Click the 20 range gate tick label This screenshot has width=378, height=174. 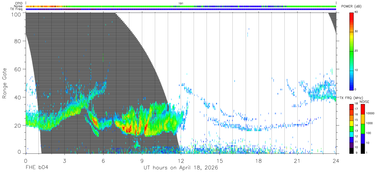coord(18,126)
